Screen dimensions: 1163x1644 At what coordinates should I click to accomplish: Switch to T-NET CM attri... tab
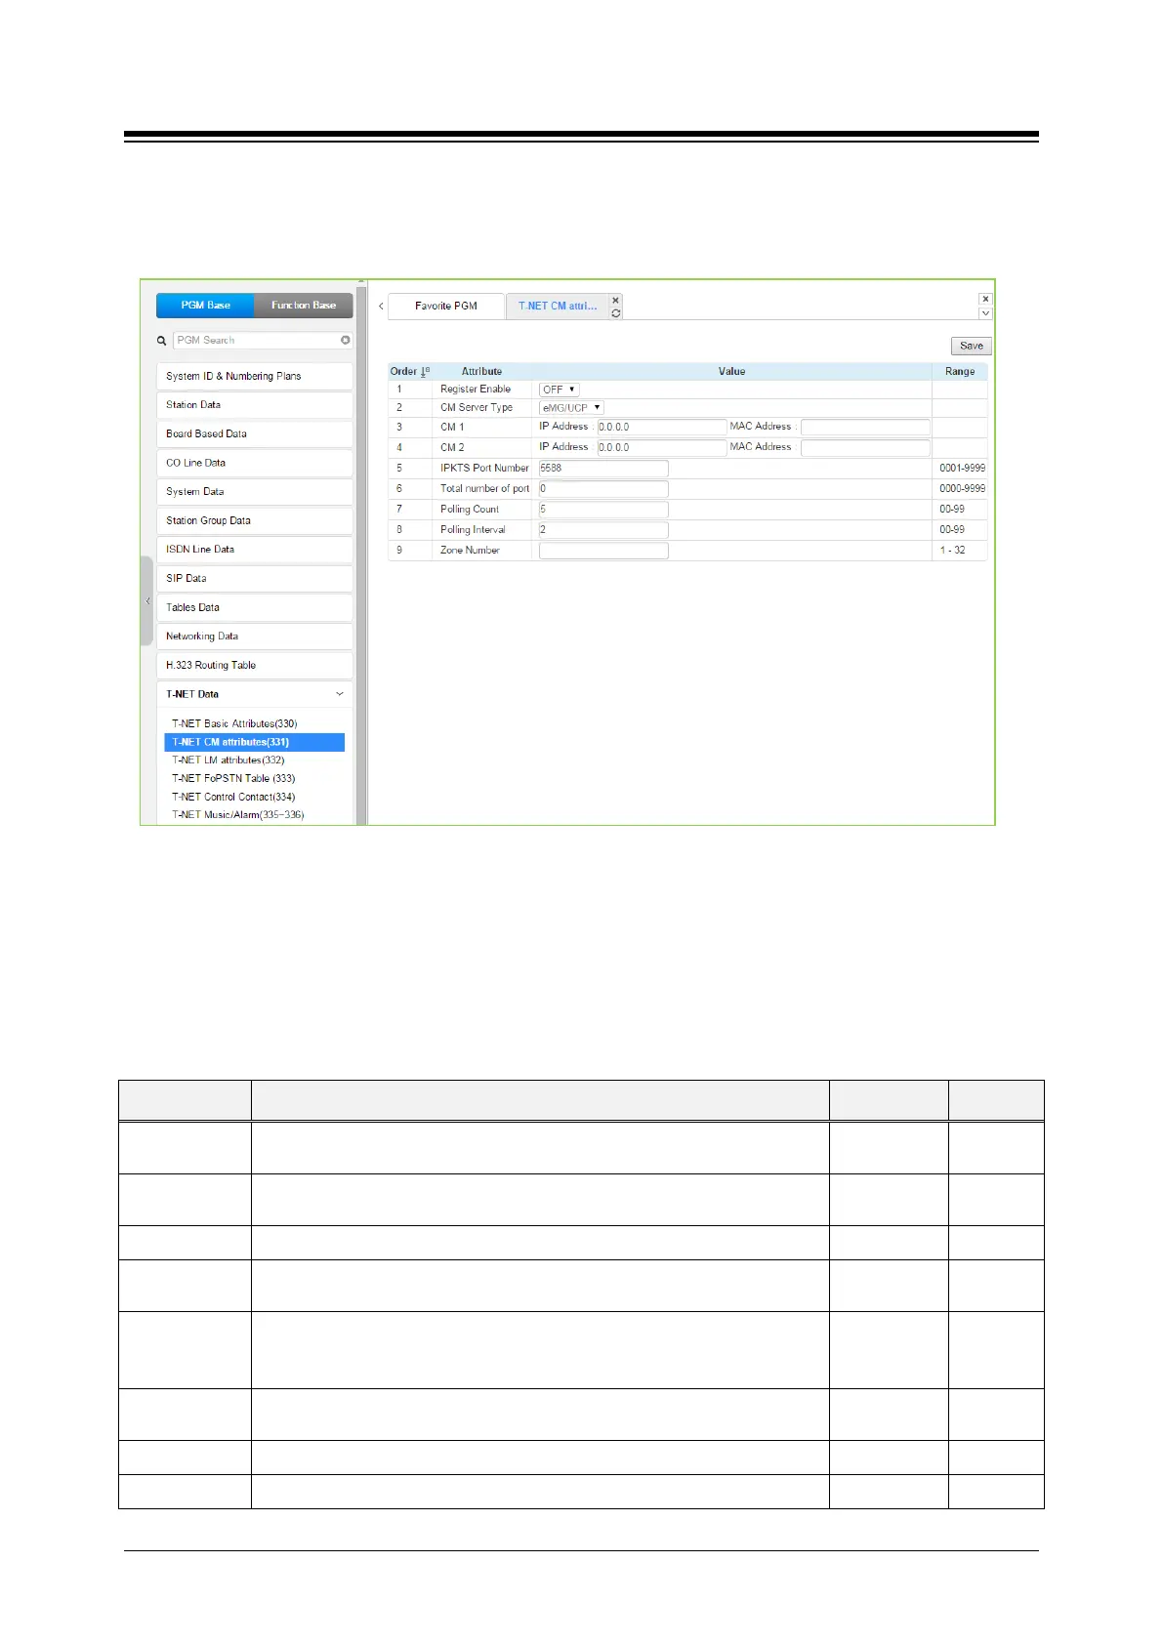(558, 307)
